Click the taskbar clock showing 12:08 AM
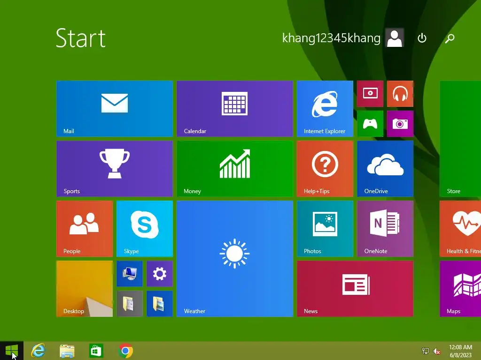Viewport: 481px width, 360px height. point(460,351)
